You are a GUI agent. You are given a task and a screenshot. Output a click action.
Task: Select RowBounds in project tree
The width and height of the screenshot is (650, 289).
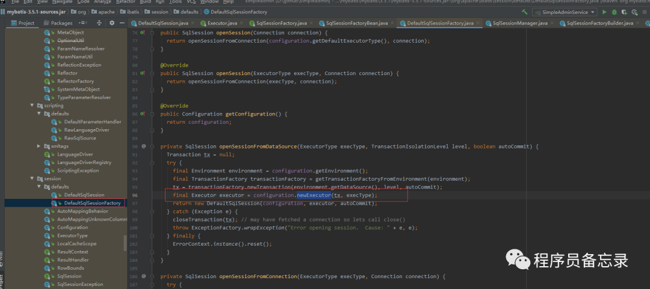tap(70, 268)
